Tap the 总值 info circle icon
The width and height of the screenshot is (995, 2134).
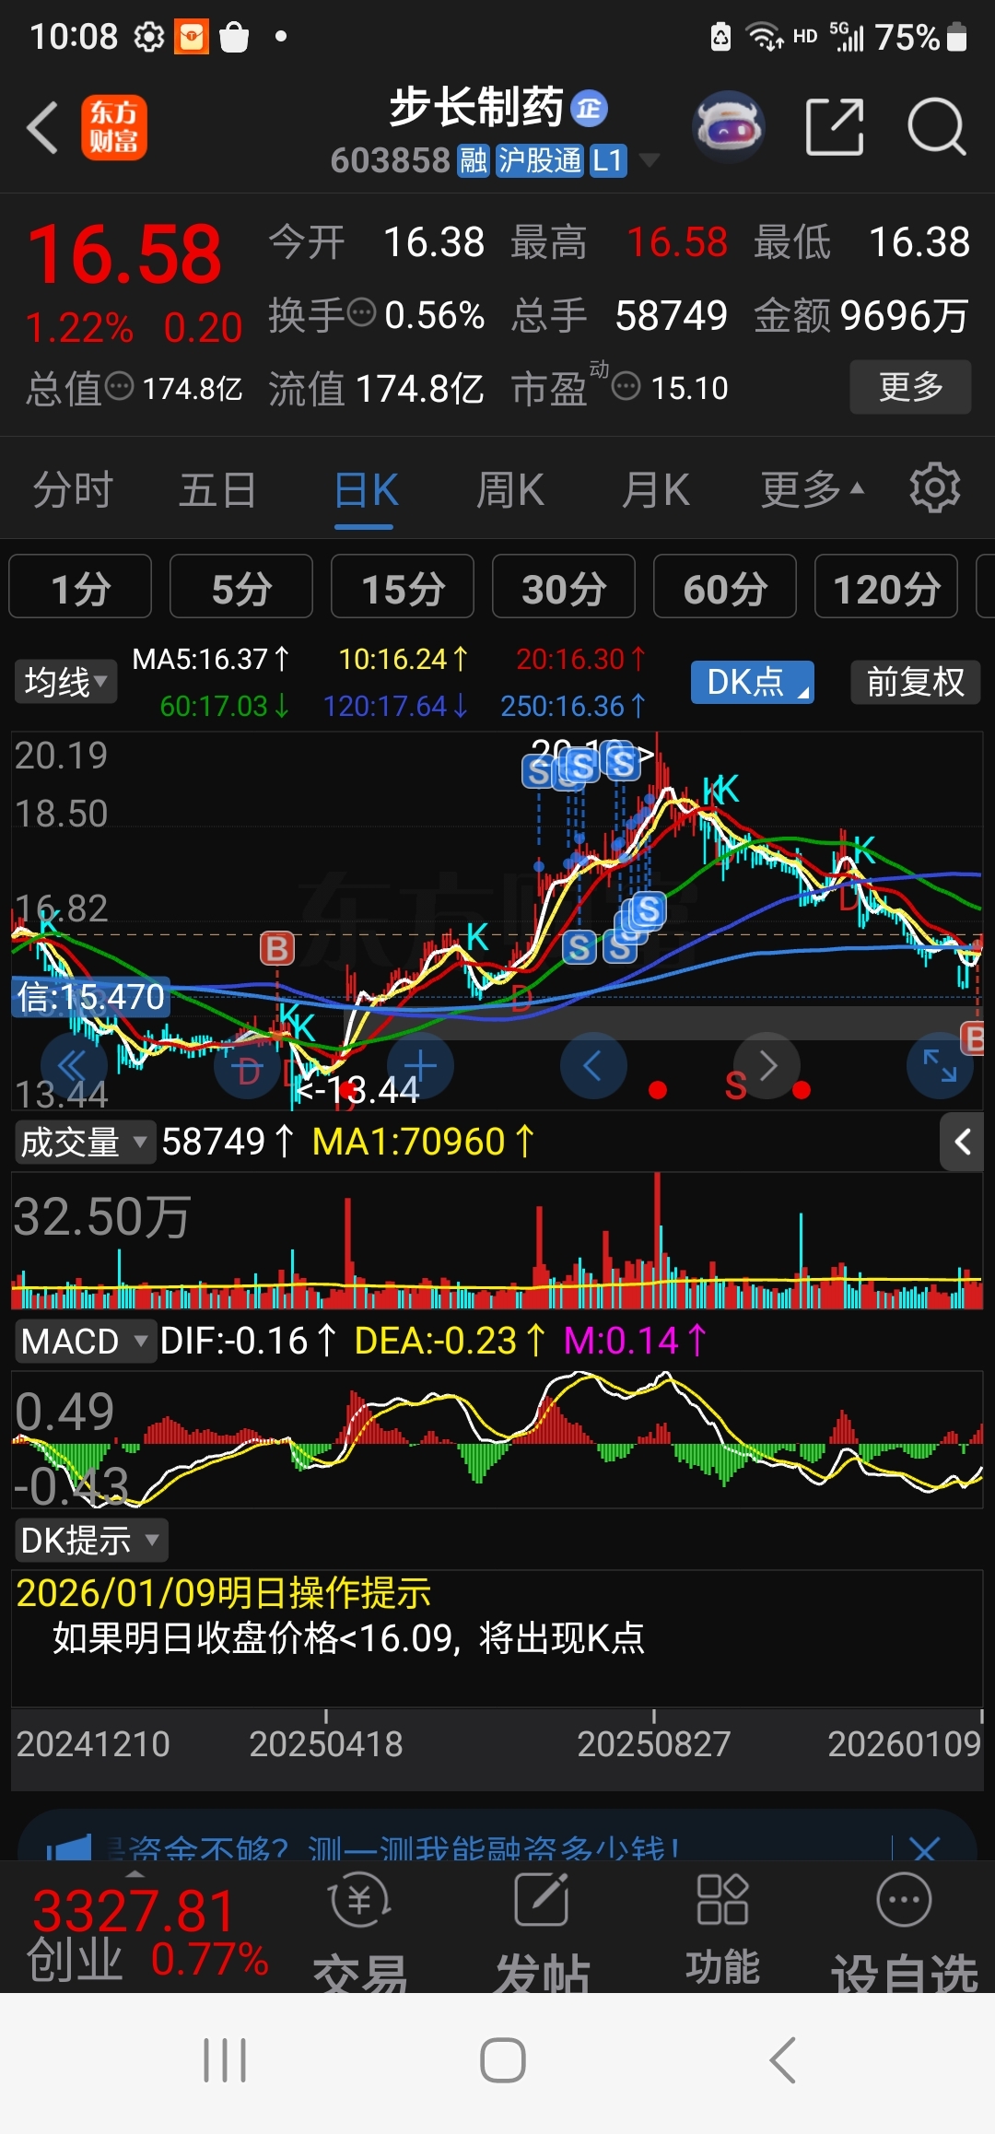coord(120,386)
